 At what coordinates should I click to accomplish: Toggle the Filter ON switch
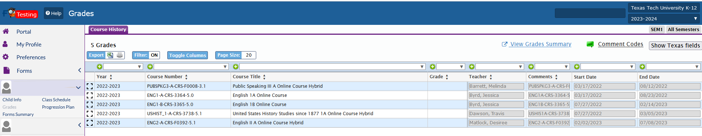[154, 55]
